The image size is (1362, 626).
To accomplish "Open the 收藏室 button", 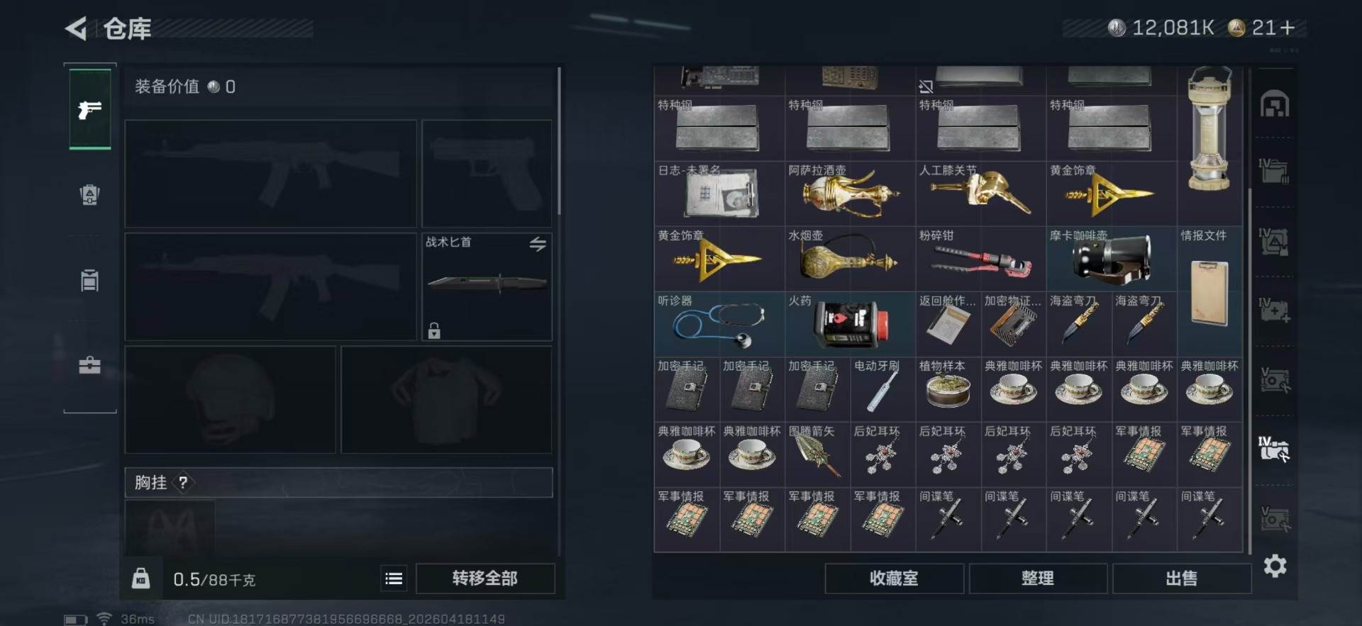I will coord(894,579).
